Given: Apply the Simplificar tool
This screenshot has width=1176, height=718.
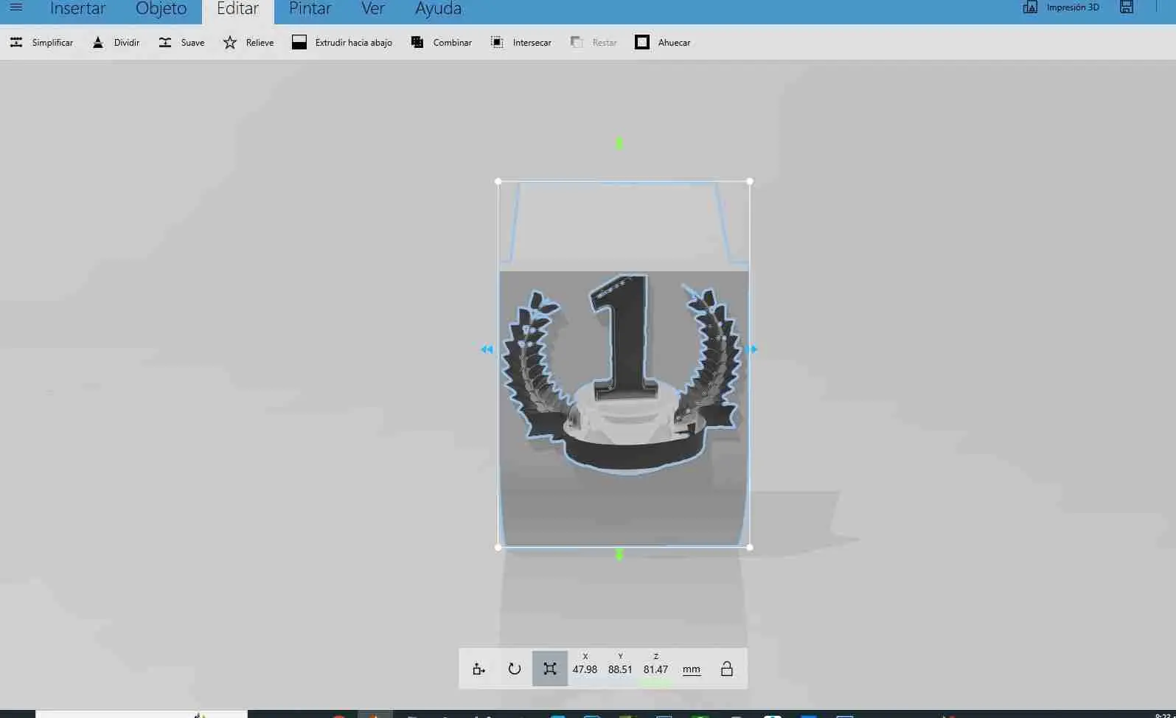Looking at the screenshot, I should click(41, 43).
